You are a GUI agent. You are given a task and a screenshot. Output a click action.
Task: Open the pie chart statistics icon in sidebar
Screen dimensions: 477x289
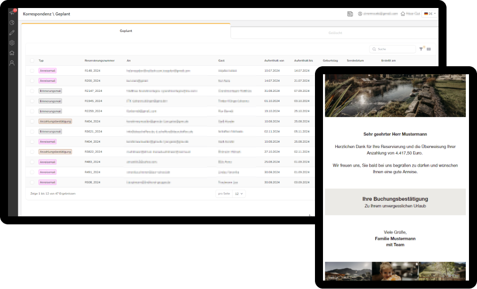(x=12, y=22)
